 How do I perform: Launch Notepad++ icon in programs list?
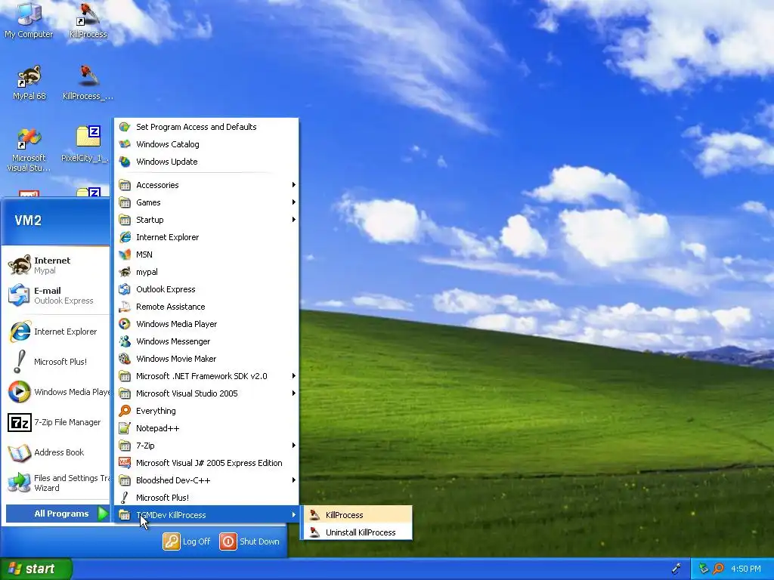pos(125,428)
